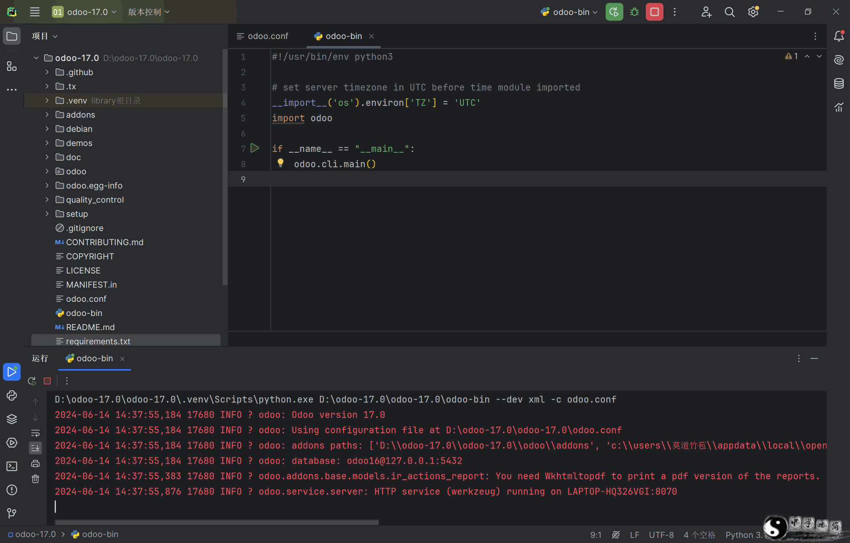Expand the quality_control folder
The width and height of the screenshot is (850, 543).
pos(47,200)
